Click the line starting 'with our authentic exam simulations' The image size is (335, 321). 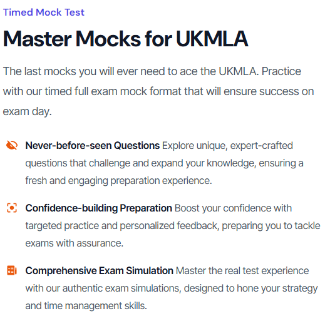pos(172,288)
